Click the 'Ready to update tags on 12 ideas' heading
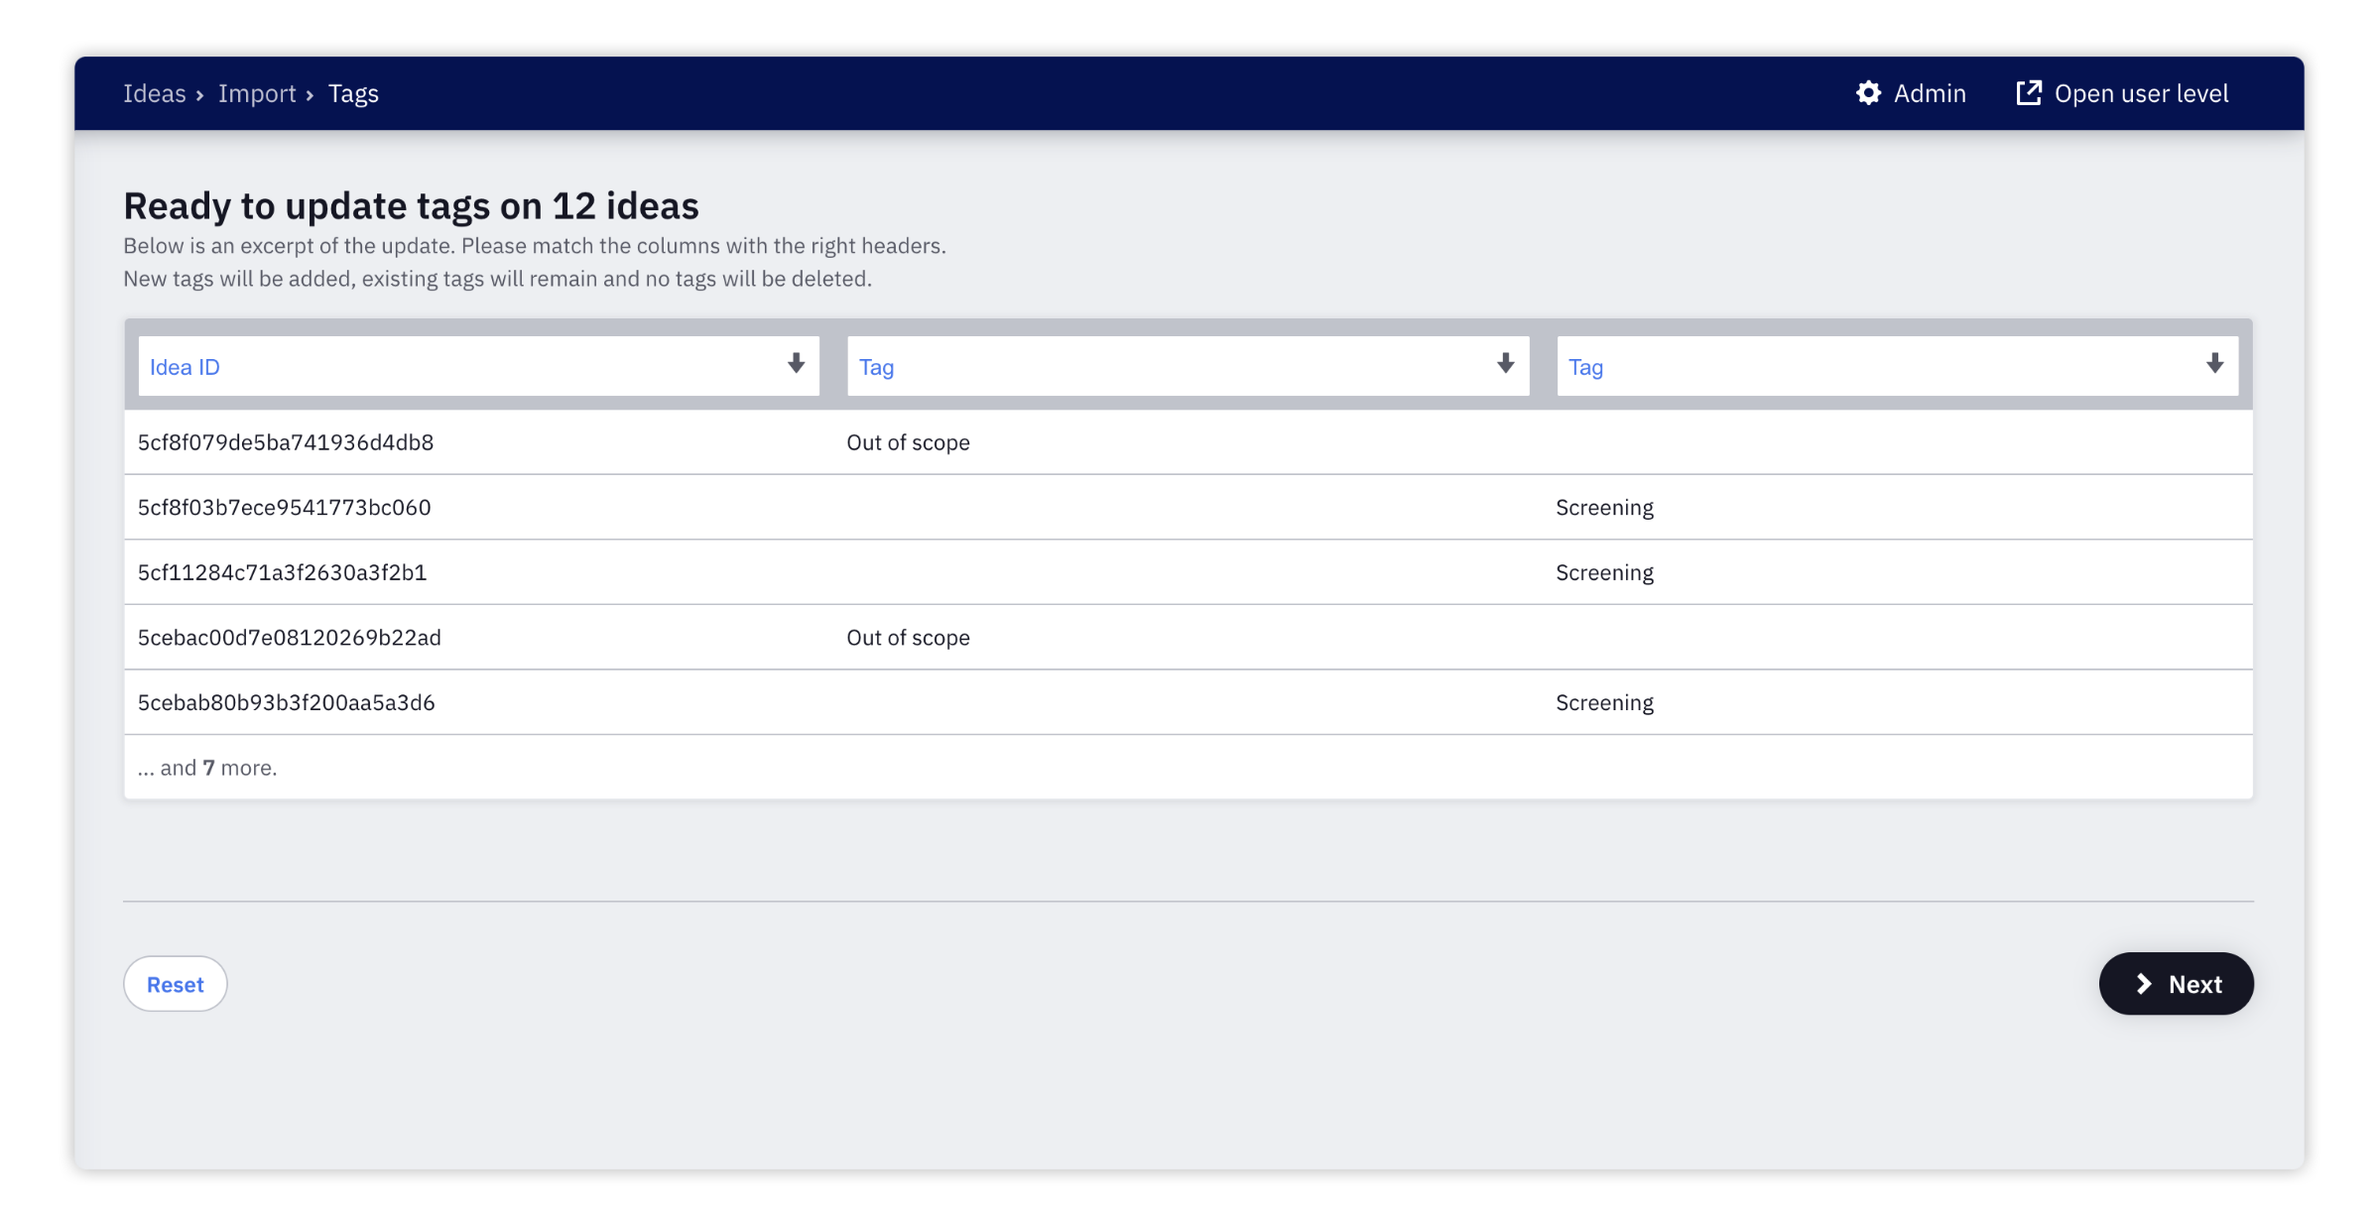The height and width of the screenshot is (1224, 2379). click(411, 206)
